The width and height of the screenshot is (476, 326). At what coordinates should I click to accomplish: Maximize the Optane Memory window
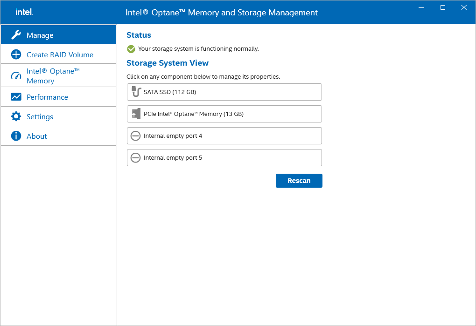tap(443, 7)
